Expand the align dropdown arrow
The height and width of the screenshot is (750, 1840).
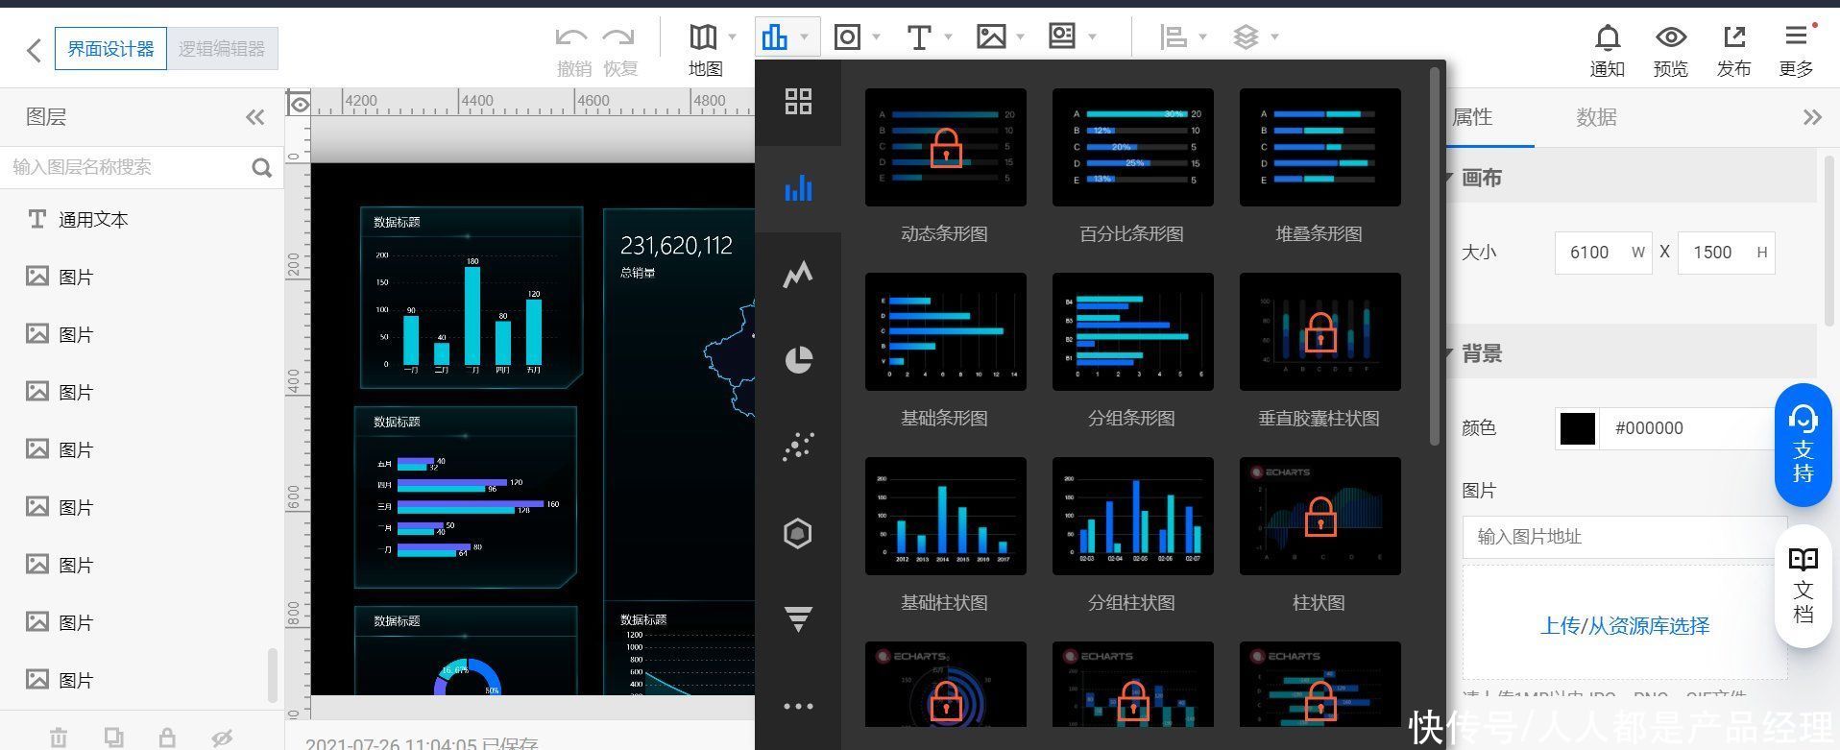[1203, 37]
